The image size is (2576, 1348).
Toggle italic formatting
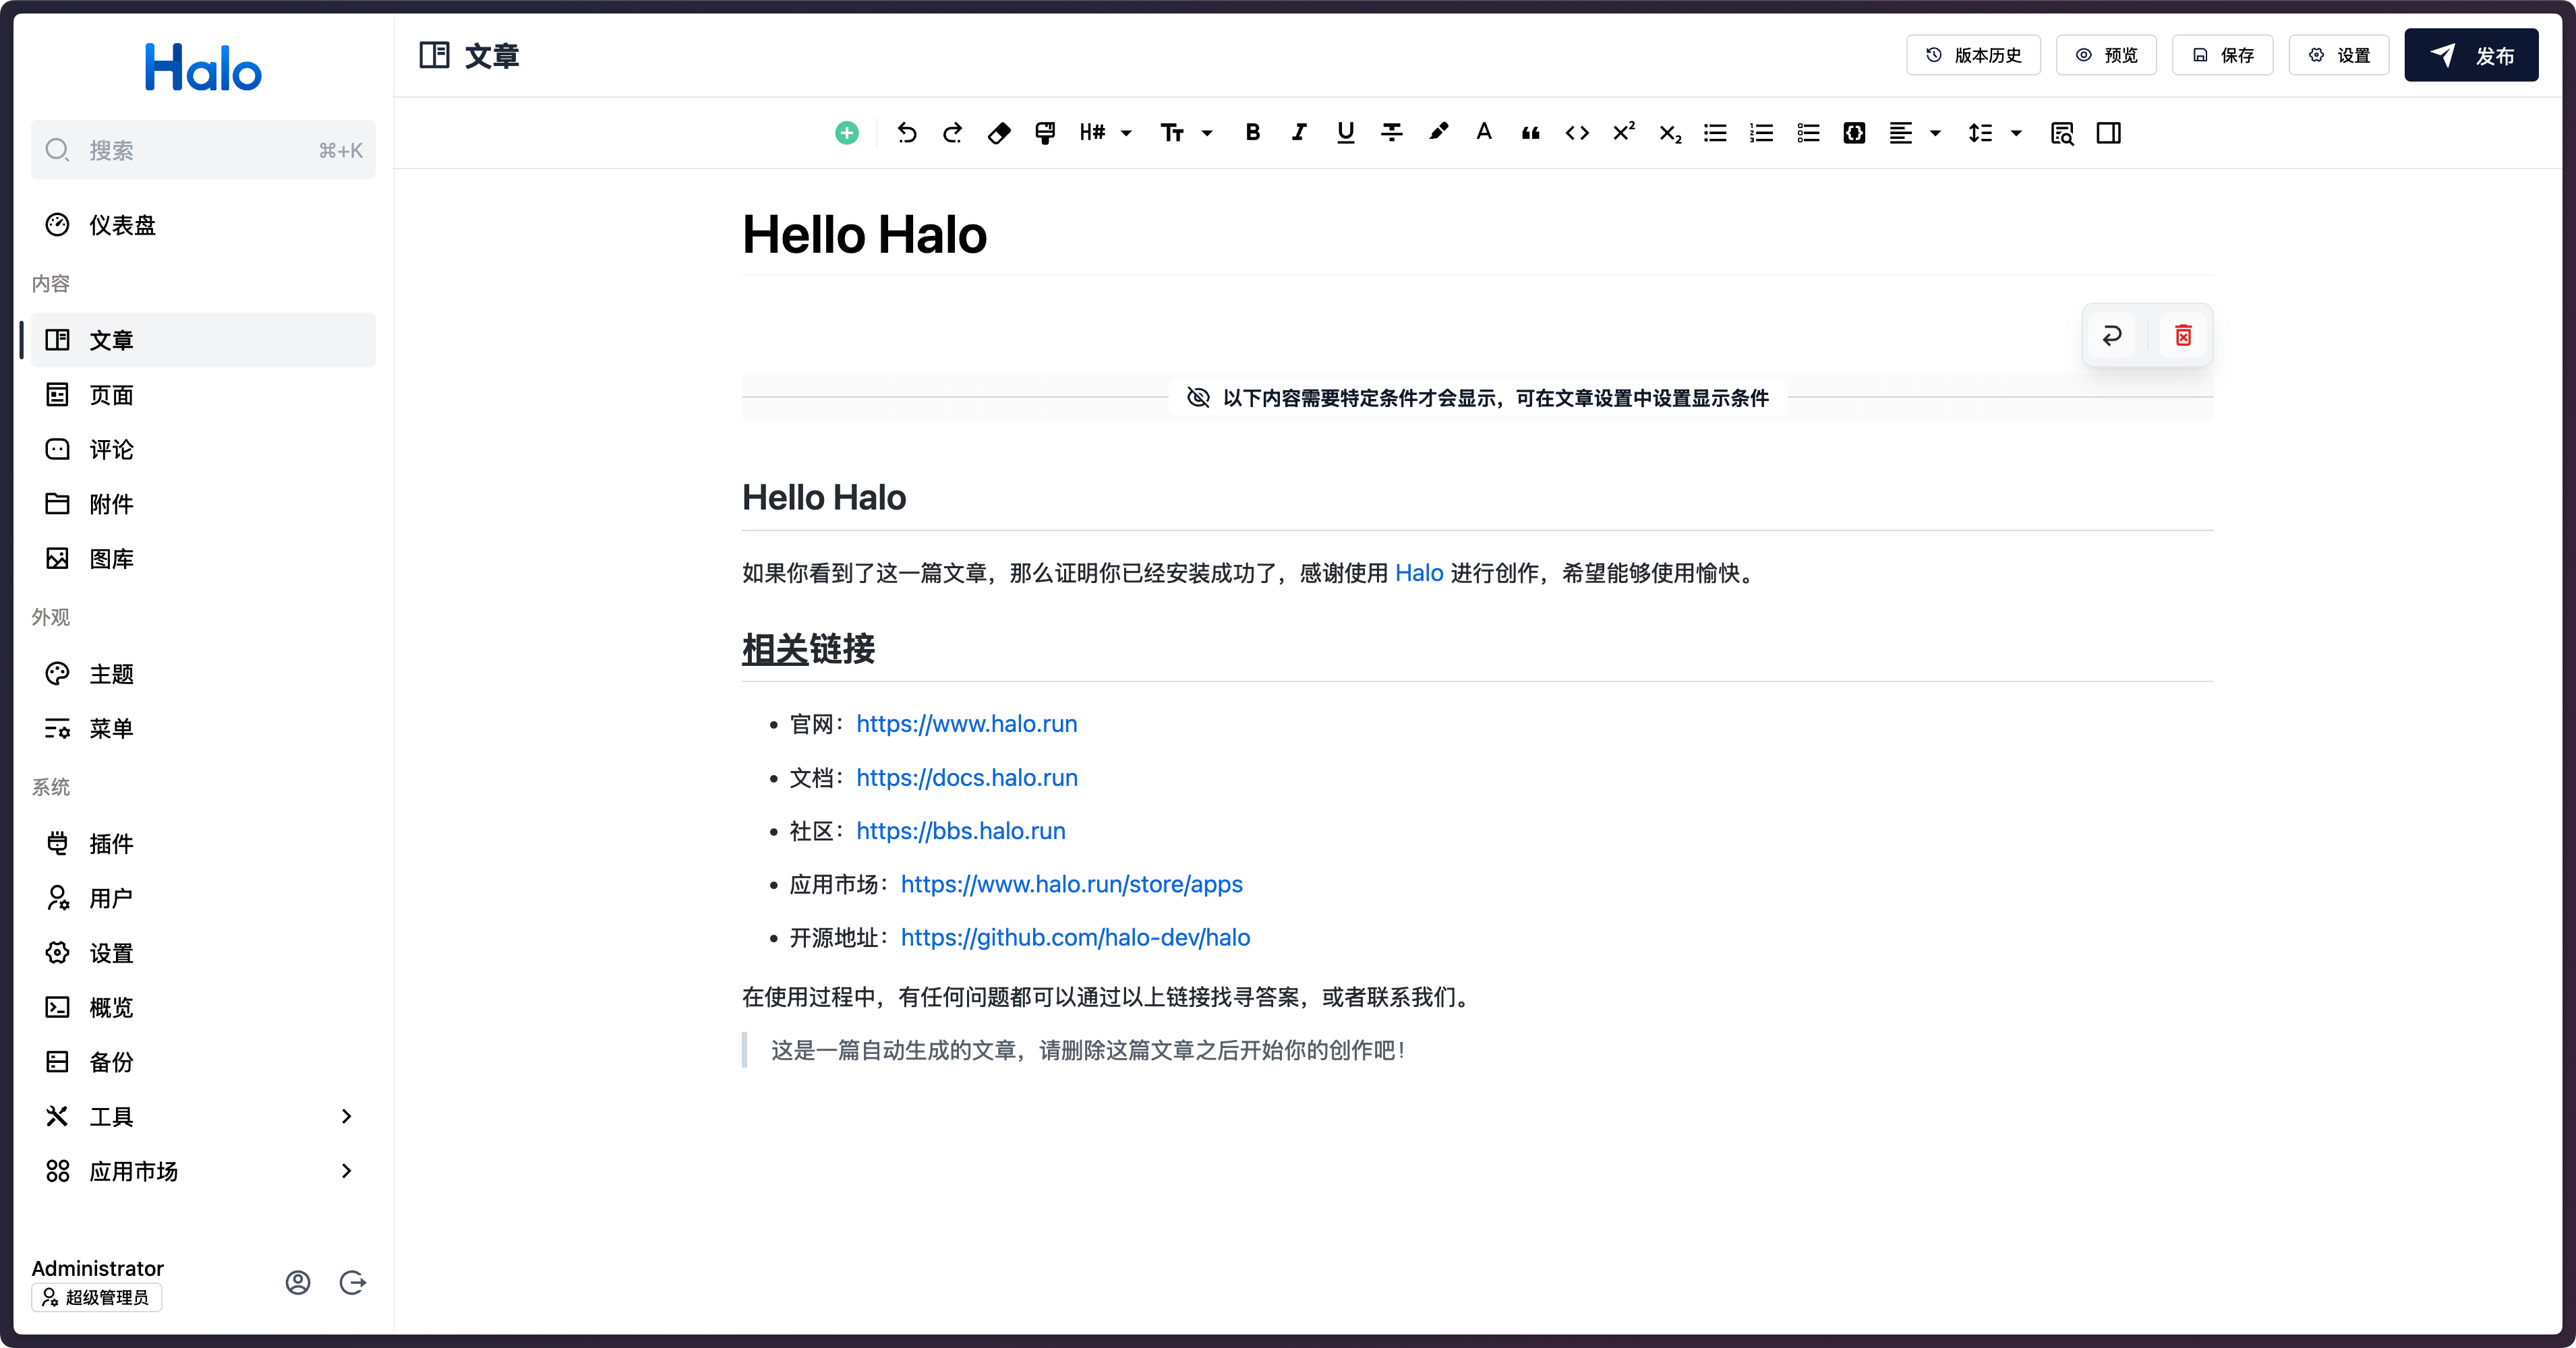(x=1299, y=133)
